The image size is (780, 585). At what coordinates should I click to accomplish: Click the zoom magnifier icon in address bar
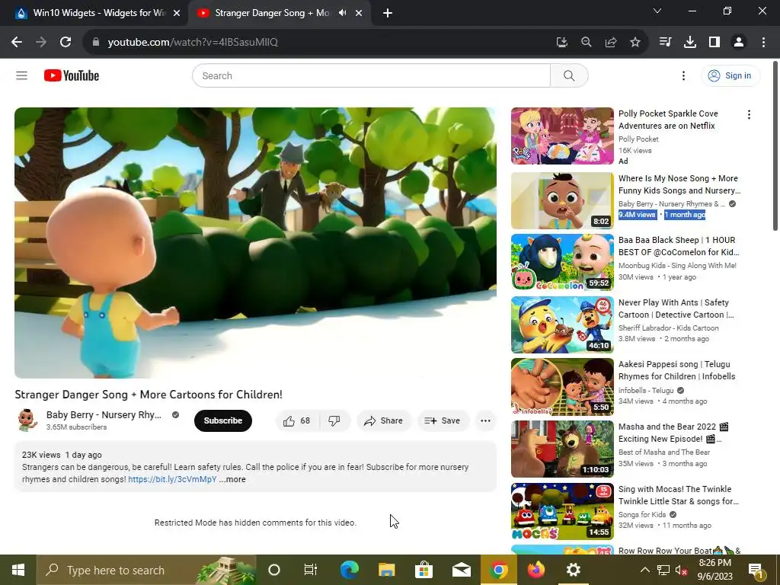pos(586,43)
